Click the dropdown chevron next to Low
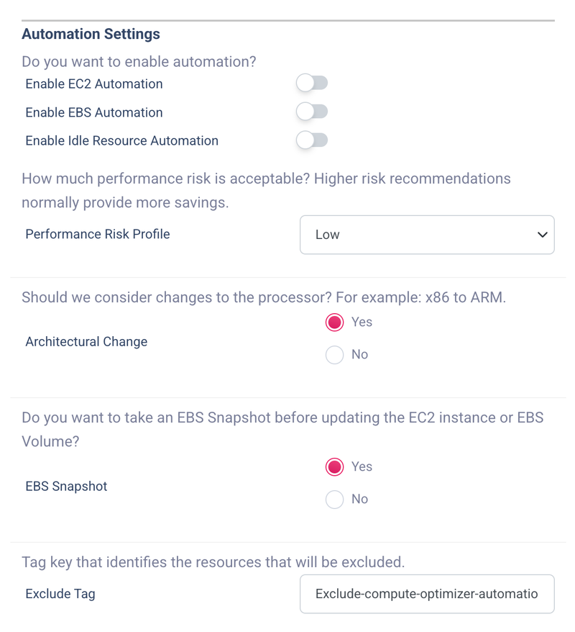 544,235
